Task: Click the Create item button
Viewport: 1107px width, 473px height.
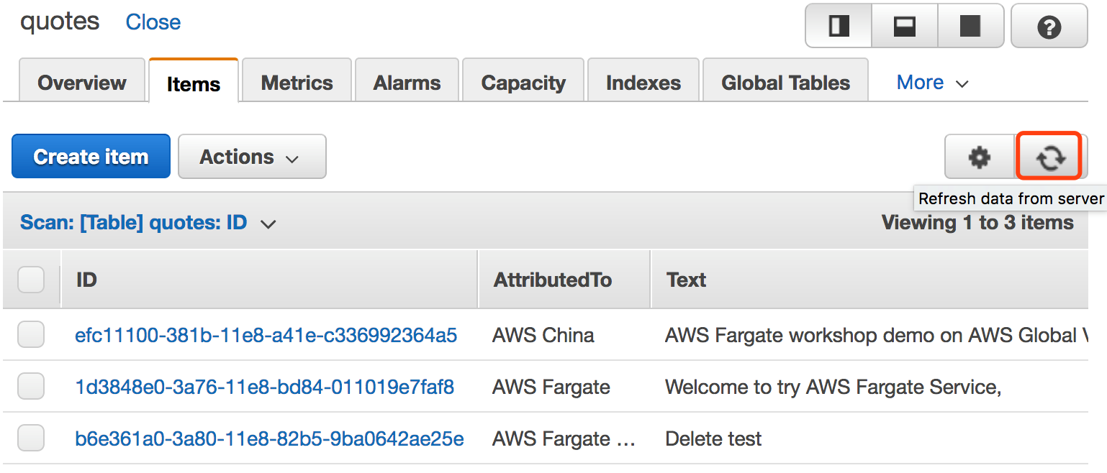Action: [x=91, y=157]
